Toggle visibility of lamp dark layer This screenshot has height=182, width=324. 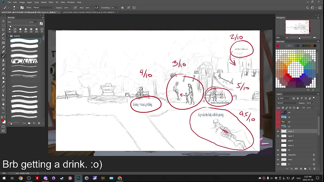[278, 155]
